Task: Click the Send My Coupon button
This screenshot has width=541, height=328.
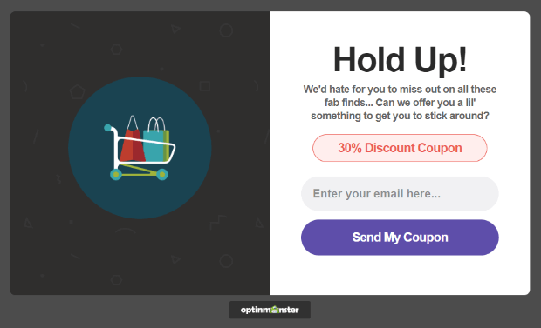Action: [400, 238]
